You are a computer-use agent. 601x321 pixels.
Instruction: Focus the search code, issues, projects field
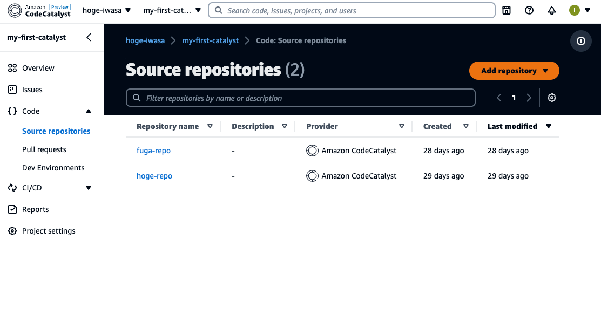[x=352, y=11]
